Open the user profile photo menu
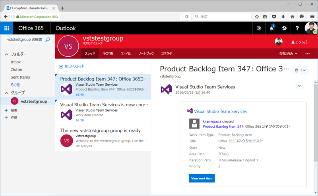Viewport: 318px width, 196px height. point(311,28)
